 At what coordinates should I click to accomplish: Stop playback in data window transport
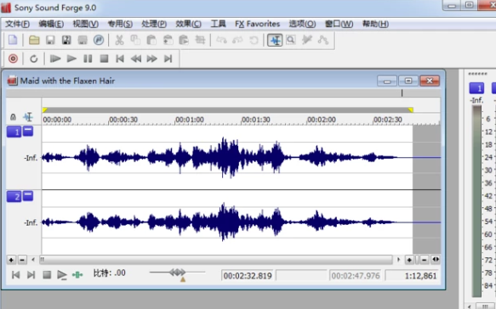(47, 275)
